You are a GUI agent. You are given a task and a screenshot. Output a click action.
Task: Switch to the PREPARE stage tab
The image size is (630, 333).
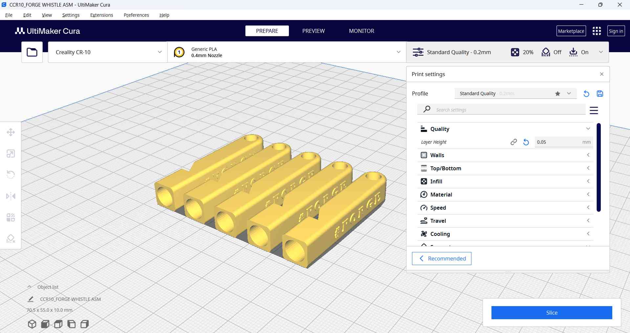tap(267, 31)
